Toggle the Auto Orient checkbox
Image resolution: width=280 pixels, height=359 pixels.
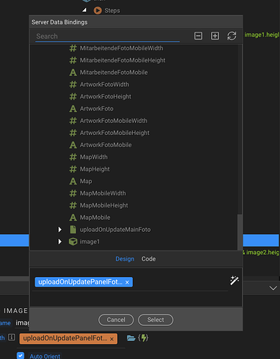(x=21, y=355)
